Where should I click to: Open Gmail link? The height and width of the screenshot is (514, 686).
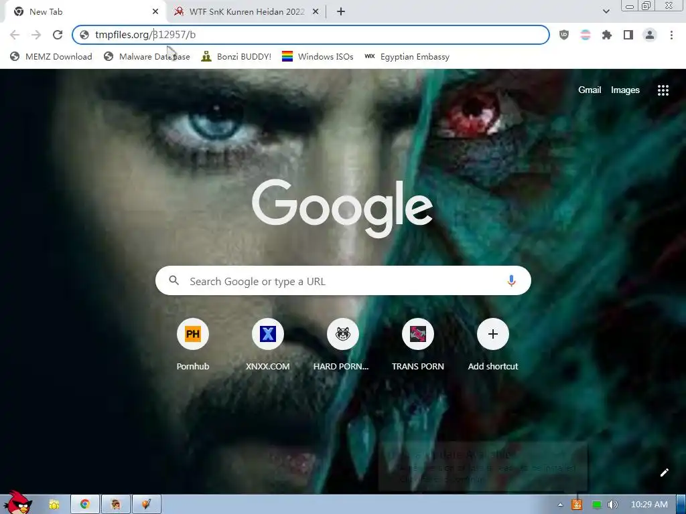pos(590,90)
